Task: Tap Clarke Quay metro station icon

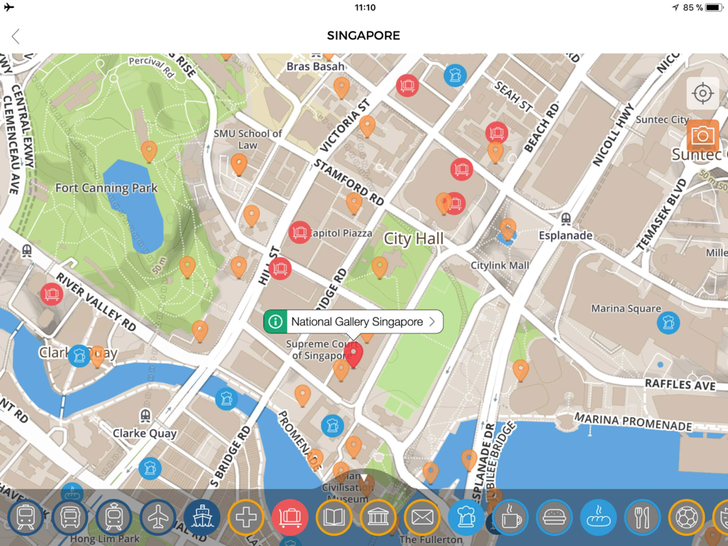Action: pos(146,415)
